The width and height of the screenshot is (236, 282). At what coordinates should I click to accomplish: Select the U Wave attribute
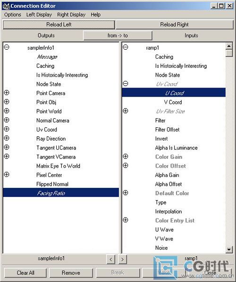pyautogui.click(x=164, y=229)
